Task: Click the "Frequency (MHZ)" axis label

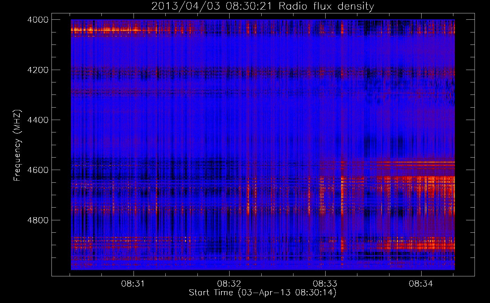Action: pos(17,145)
